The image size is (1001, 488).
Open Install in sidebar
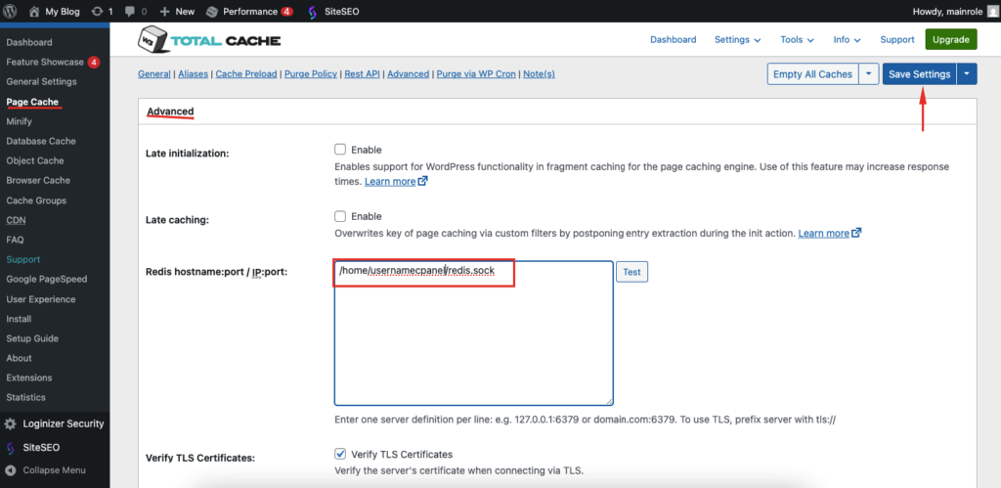(x=20, y=319)
